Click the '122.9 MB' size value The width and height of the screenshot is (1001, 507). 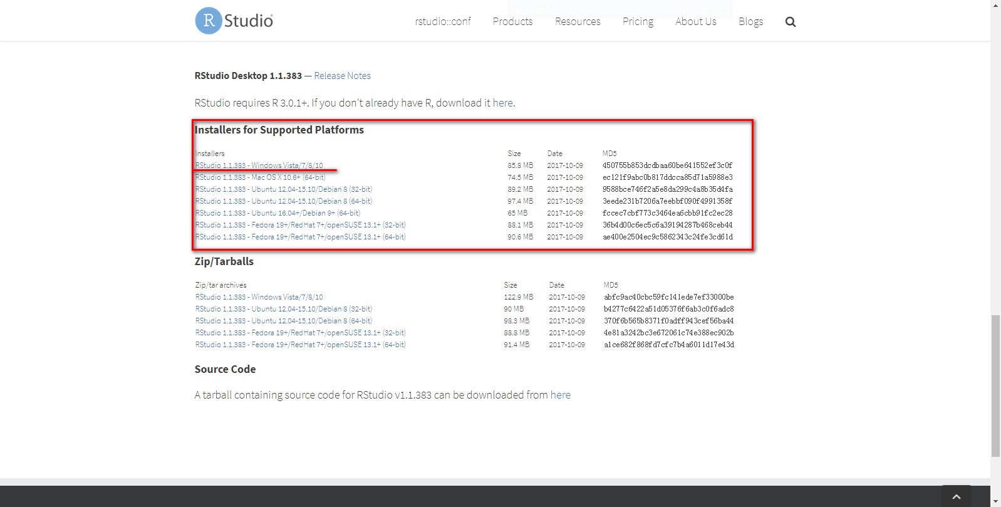coord(519,297)
